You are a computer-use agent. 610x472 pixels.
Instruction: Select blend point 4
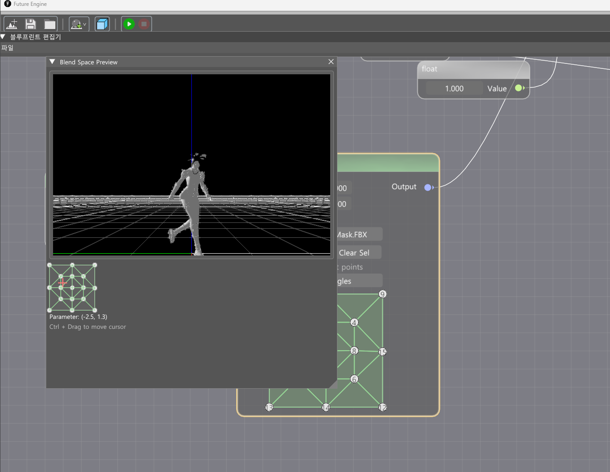coord(354,323)
